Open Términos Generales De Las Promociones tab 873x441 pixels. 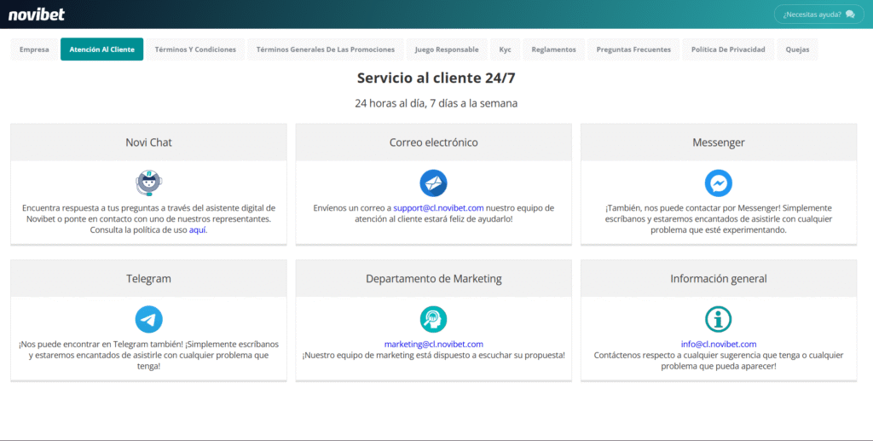click(x=325, y=49)
